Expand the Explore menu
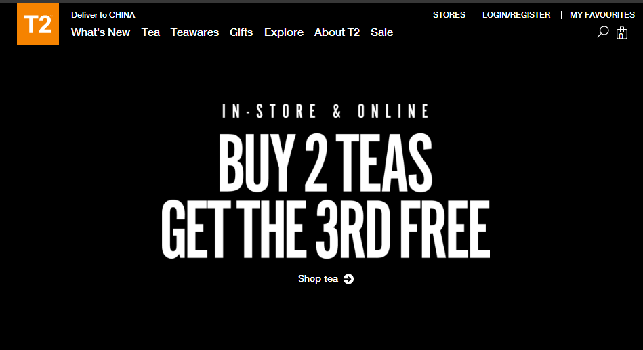This screenshot has width=643, height=350. (284, 32)
